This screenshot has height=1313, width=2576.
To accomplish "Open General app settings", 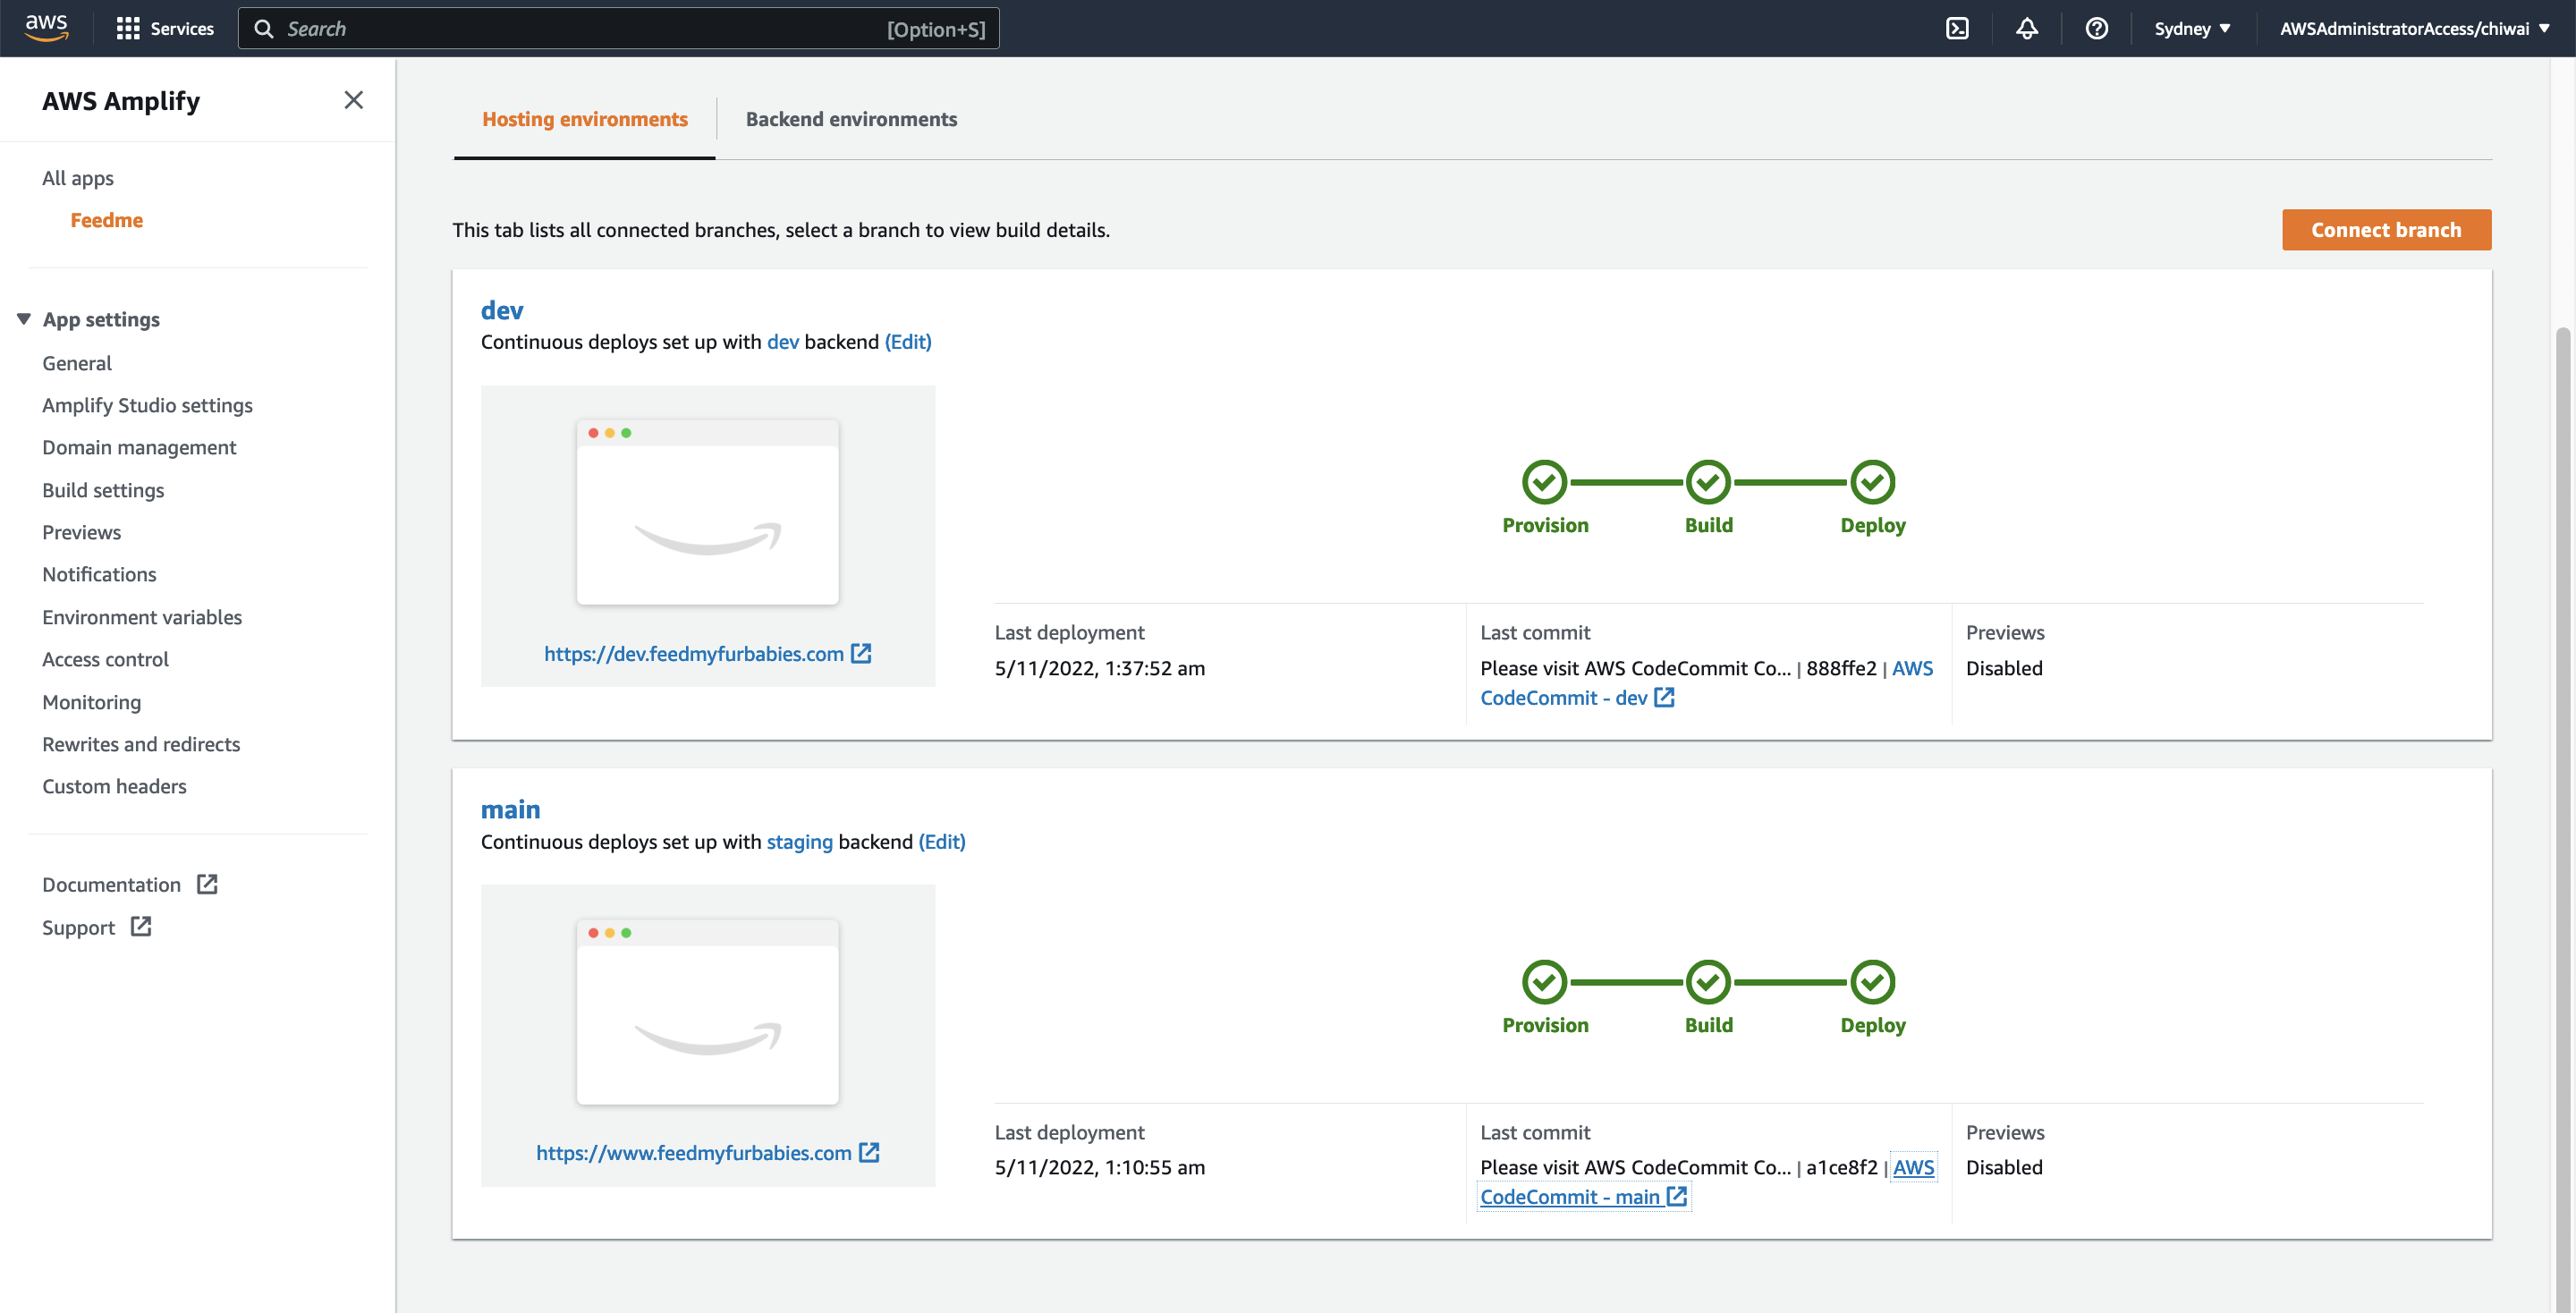I will [77, 363].
